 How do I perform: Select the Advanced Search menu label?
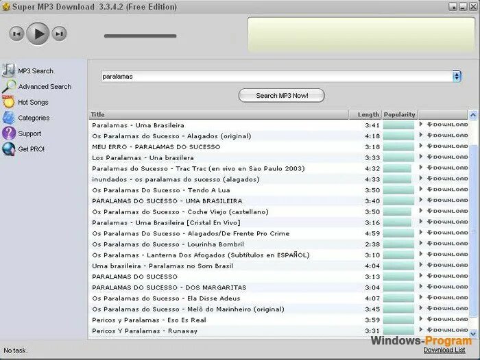[x=45, y=86]
